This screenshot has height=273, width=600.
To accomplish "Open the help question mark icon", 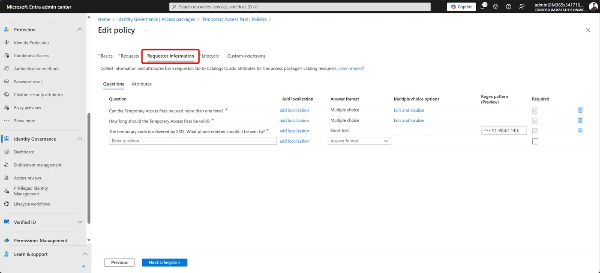I will [508, 7].
